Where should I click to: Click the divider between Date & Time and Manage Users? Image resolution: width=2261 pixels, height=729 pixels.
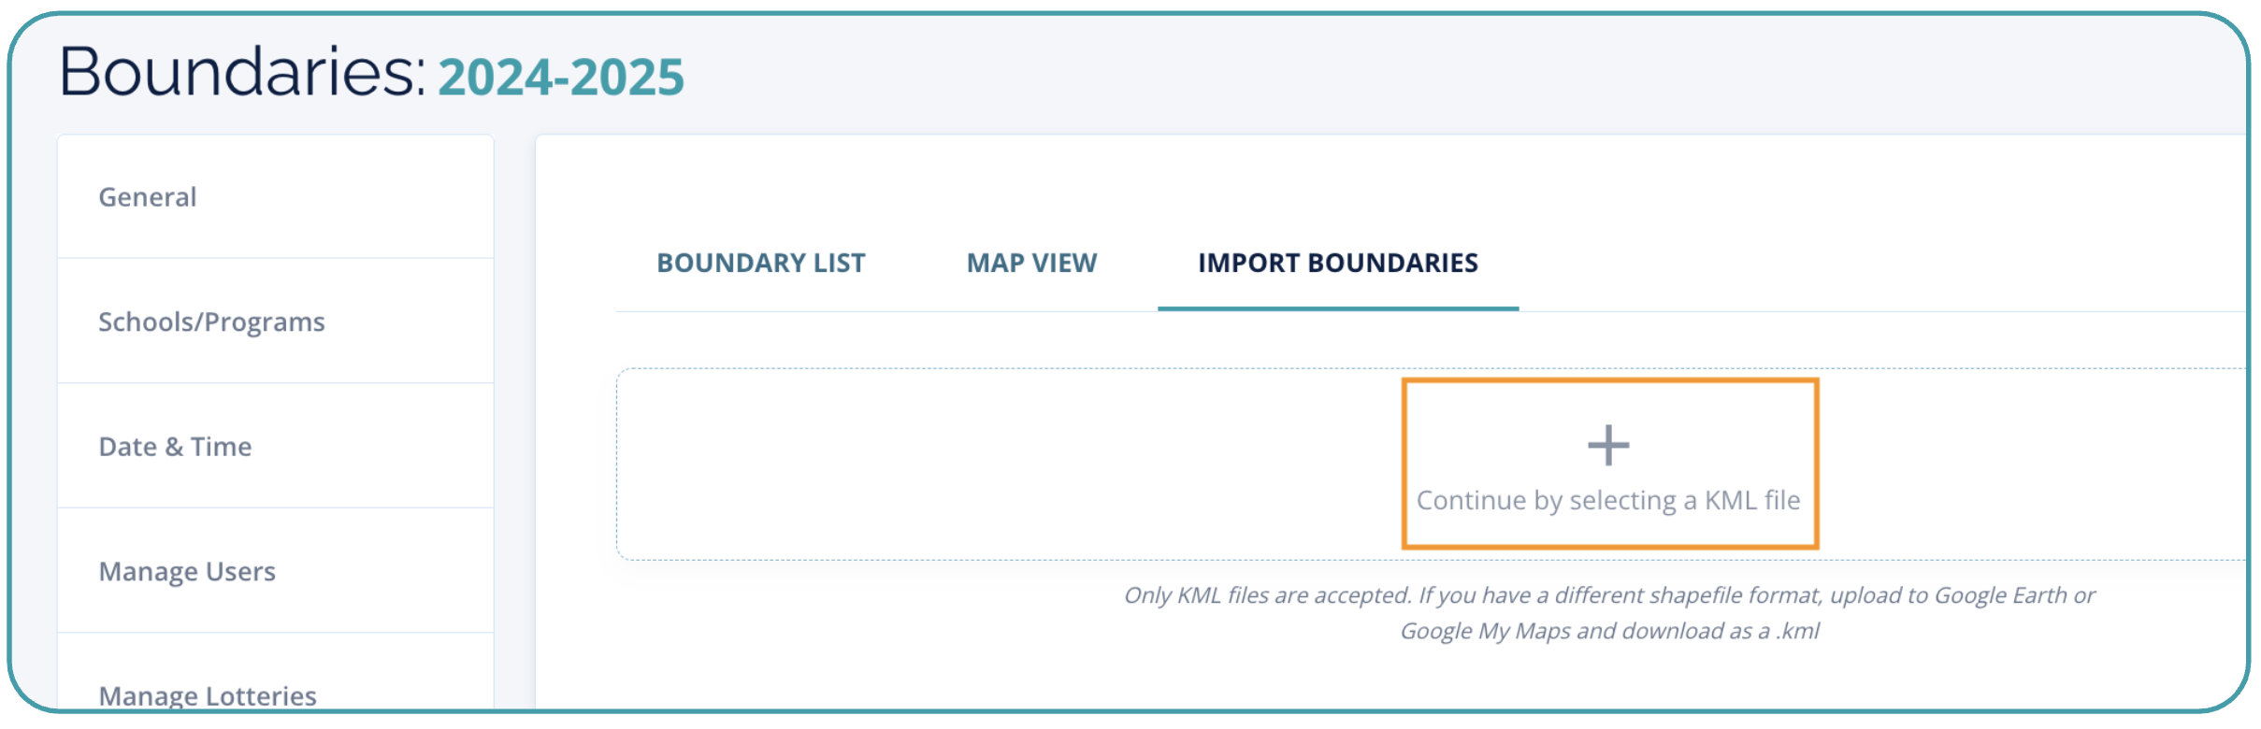coord(275,507)
